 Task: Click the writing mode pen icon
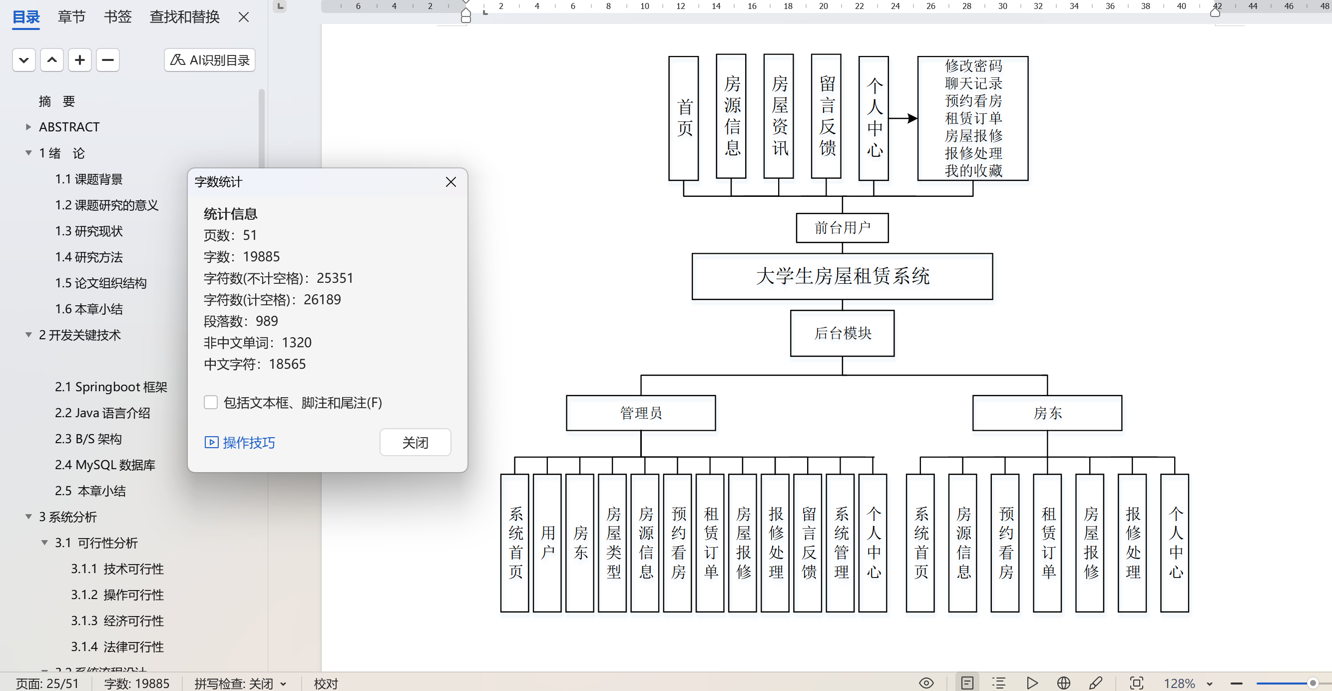tap(1095, 683)
